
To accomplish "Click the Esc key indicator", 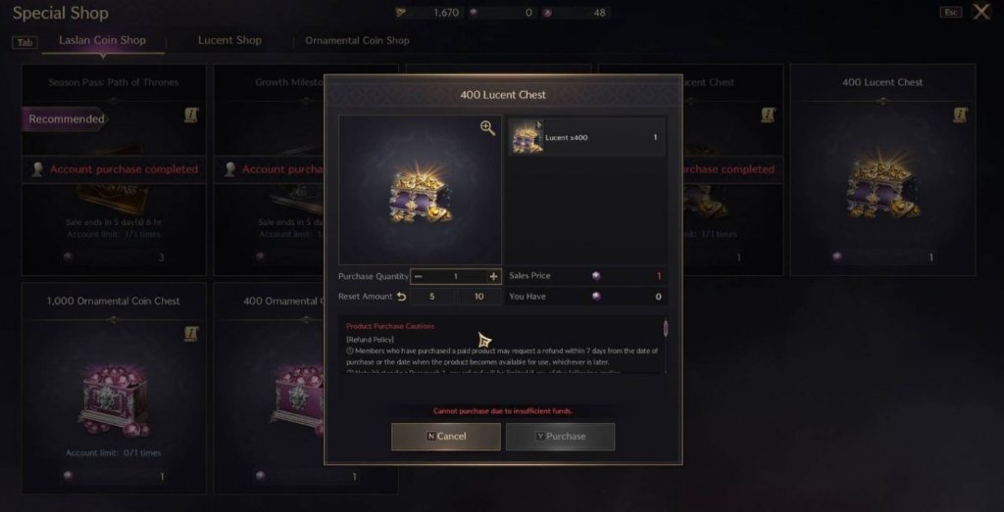I will point(950,12).
